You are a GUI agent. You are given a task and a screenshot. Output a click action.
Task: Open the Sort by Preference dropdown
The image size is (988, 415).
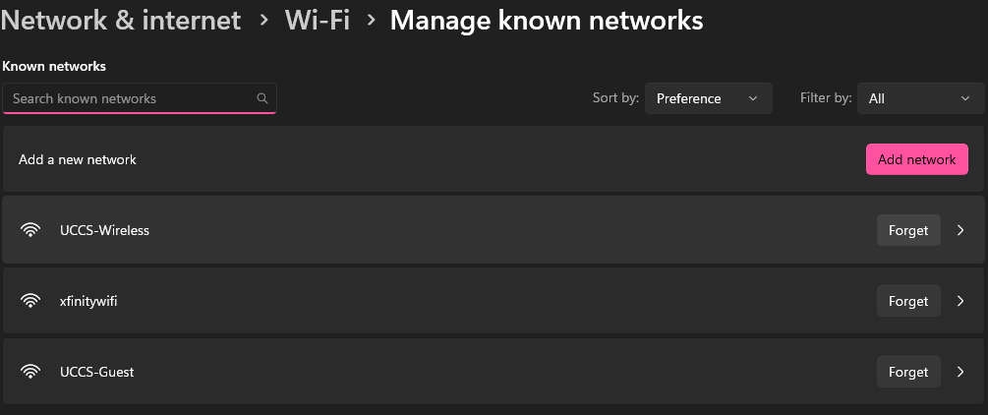point(708,98)
